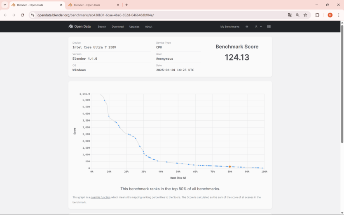Close the second Blender - Open Data tab
344x215 pixels.
118,5
